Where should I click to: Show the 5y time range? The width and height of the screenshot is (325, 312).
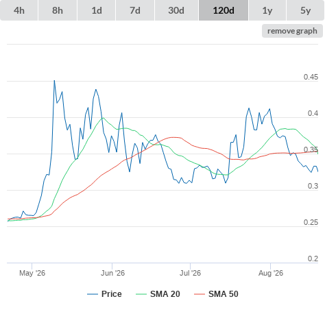click(305, 10)
